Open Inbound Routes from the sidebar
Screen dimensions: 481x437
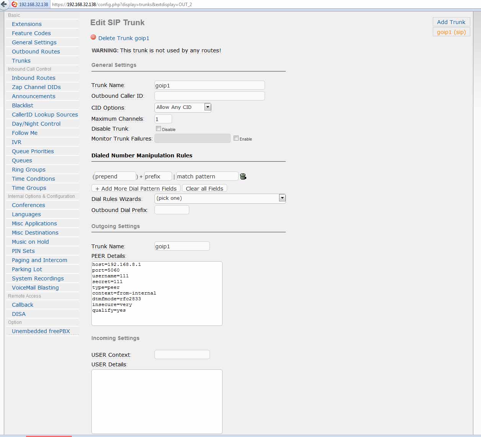click(33, 78)
